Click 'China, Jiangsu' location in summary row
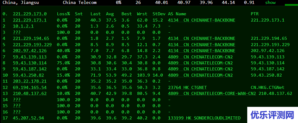 pos(21,2)
